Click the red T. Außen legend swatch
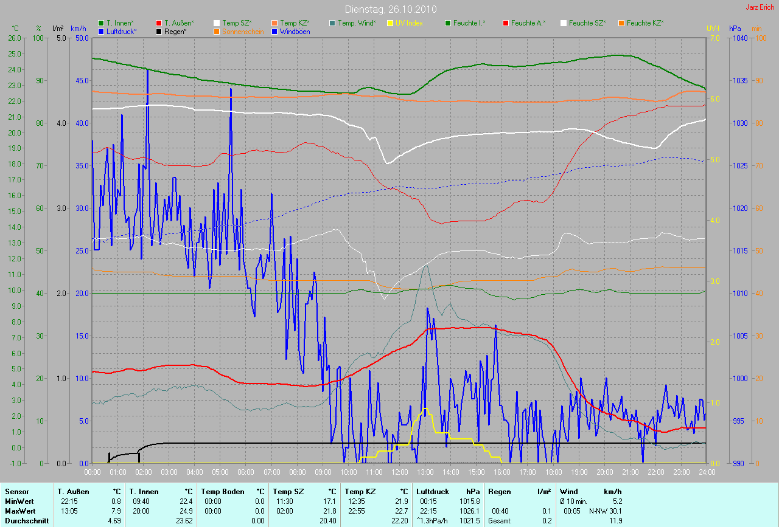The width and height of the screenshot is (779, 527). pyautogui.click(x=159, y=23)
